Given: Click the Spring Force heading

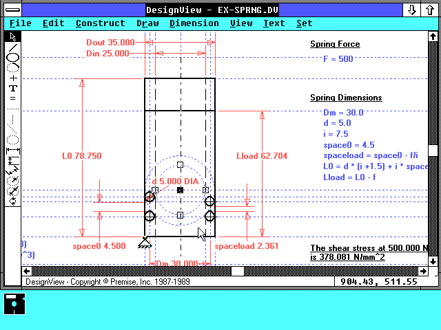Looking at the screenshot, I should pyautogui.click(x=335, y=44).
